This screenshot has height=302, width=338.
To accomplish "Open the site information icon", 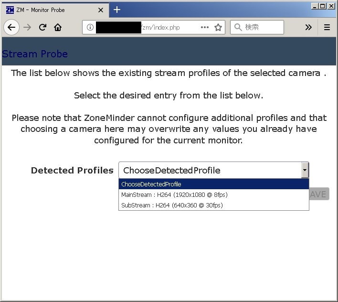I will (90, 27).
